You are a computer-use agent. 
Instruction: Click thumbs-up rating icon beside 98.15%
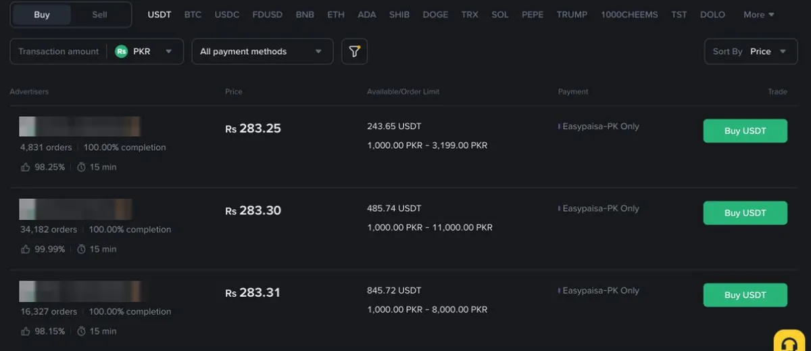pyautogui.click(x=26, y=331)
